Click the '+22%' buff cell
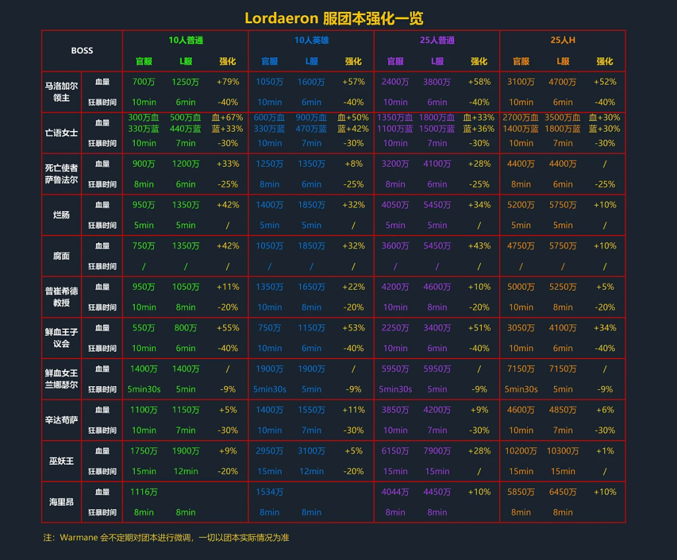 point(353,287)
